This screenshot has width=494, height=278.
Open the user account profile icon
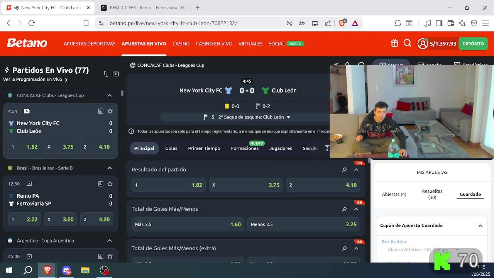pos(423,44)
